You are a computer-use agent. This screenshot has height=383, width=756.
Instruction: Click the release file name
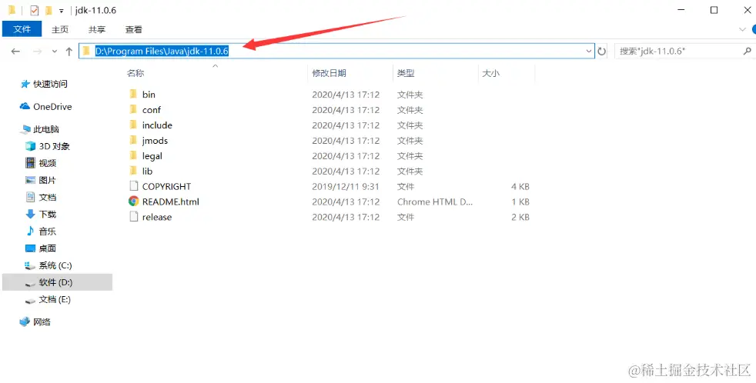click(x=157, y=218)
